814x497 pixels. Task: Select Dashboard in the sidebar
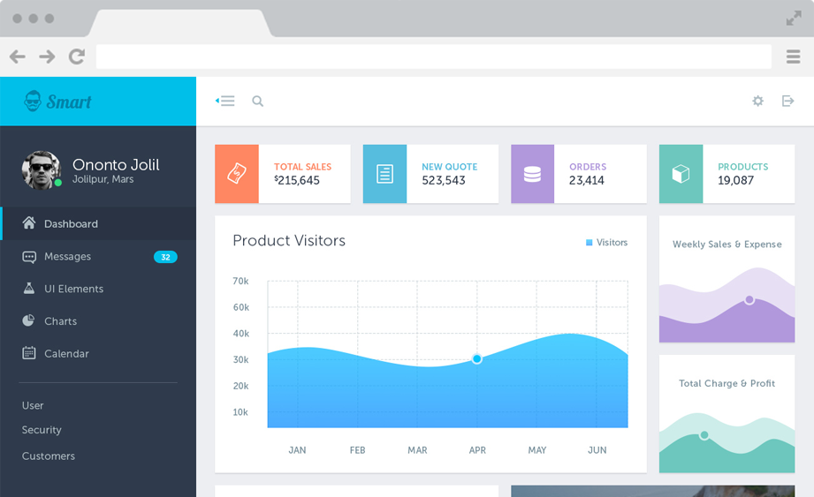coord(71,224)
